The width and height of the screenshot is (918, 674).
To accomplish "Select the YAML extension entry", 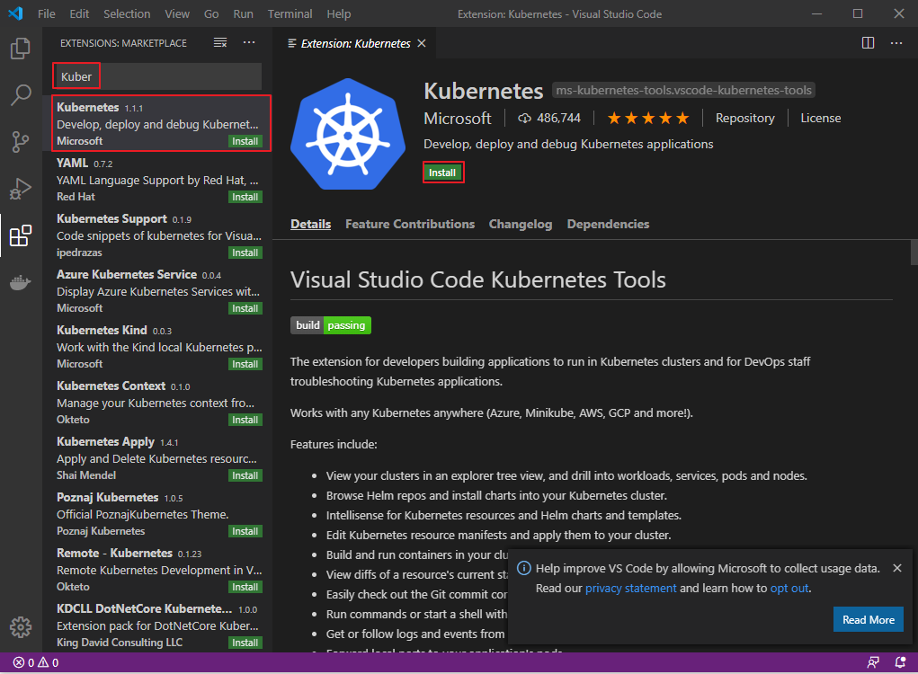I will (157, 180).
